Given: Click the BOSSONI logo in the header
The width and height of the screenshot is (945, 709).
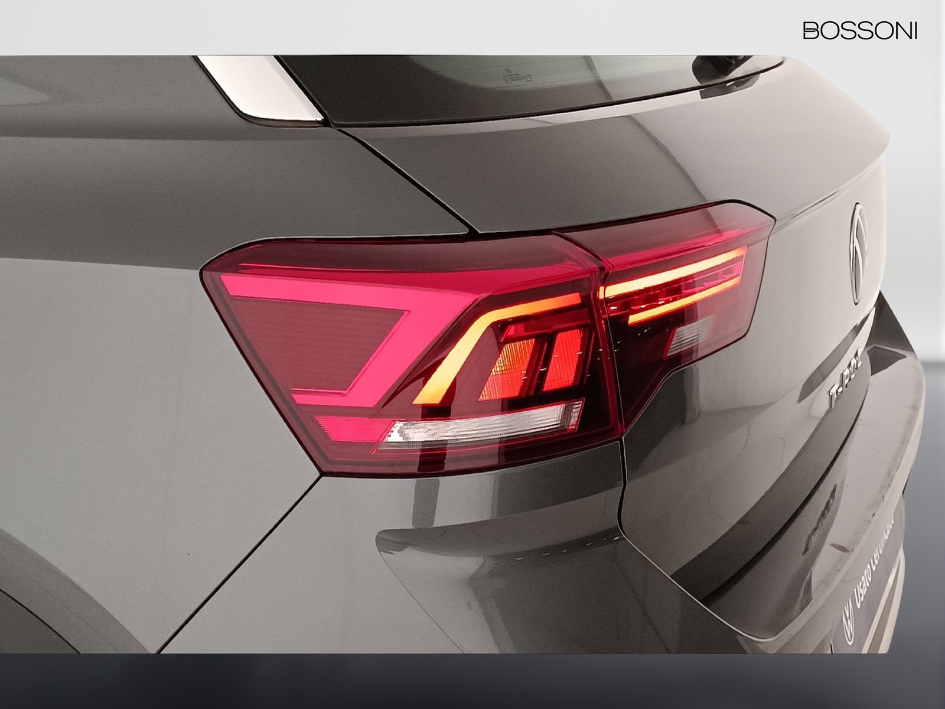Looking at the screenshot, I should [859, 31].
